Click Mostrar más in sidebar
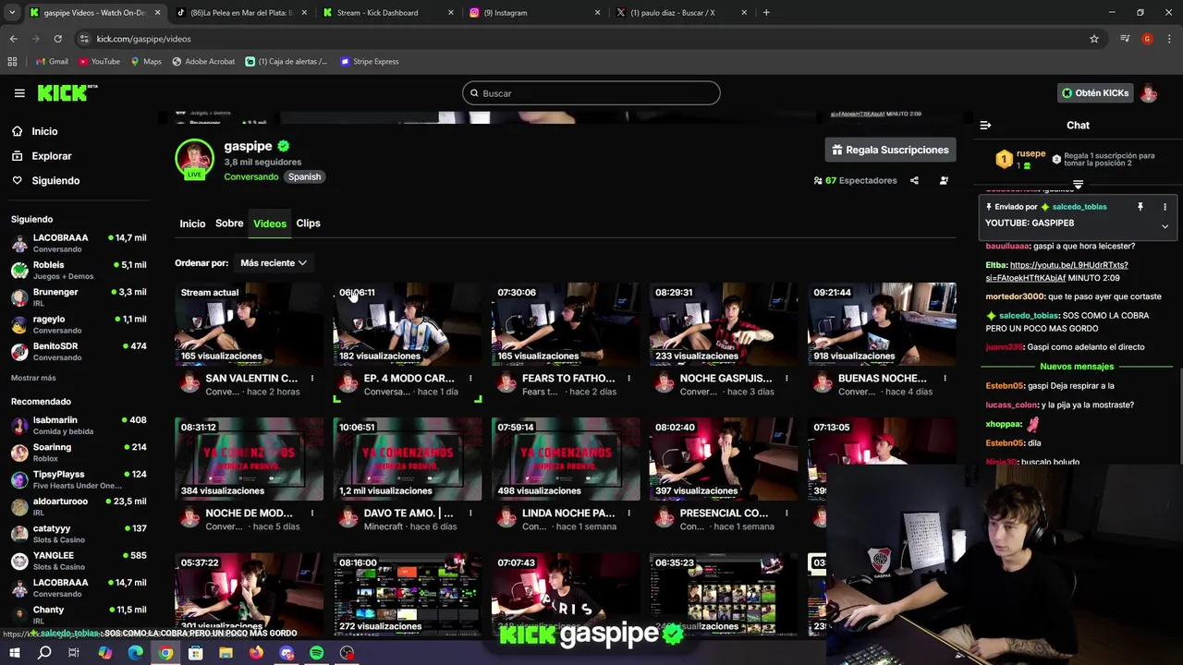1183x665 pixels. pos(33,378)
